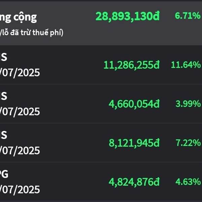Open the row with profit 8,121,945đ
202x202 pixels.
(101, 143)
